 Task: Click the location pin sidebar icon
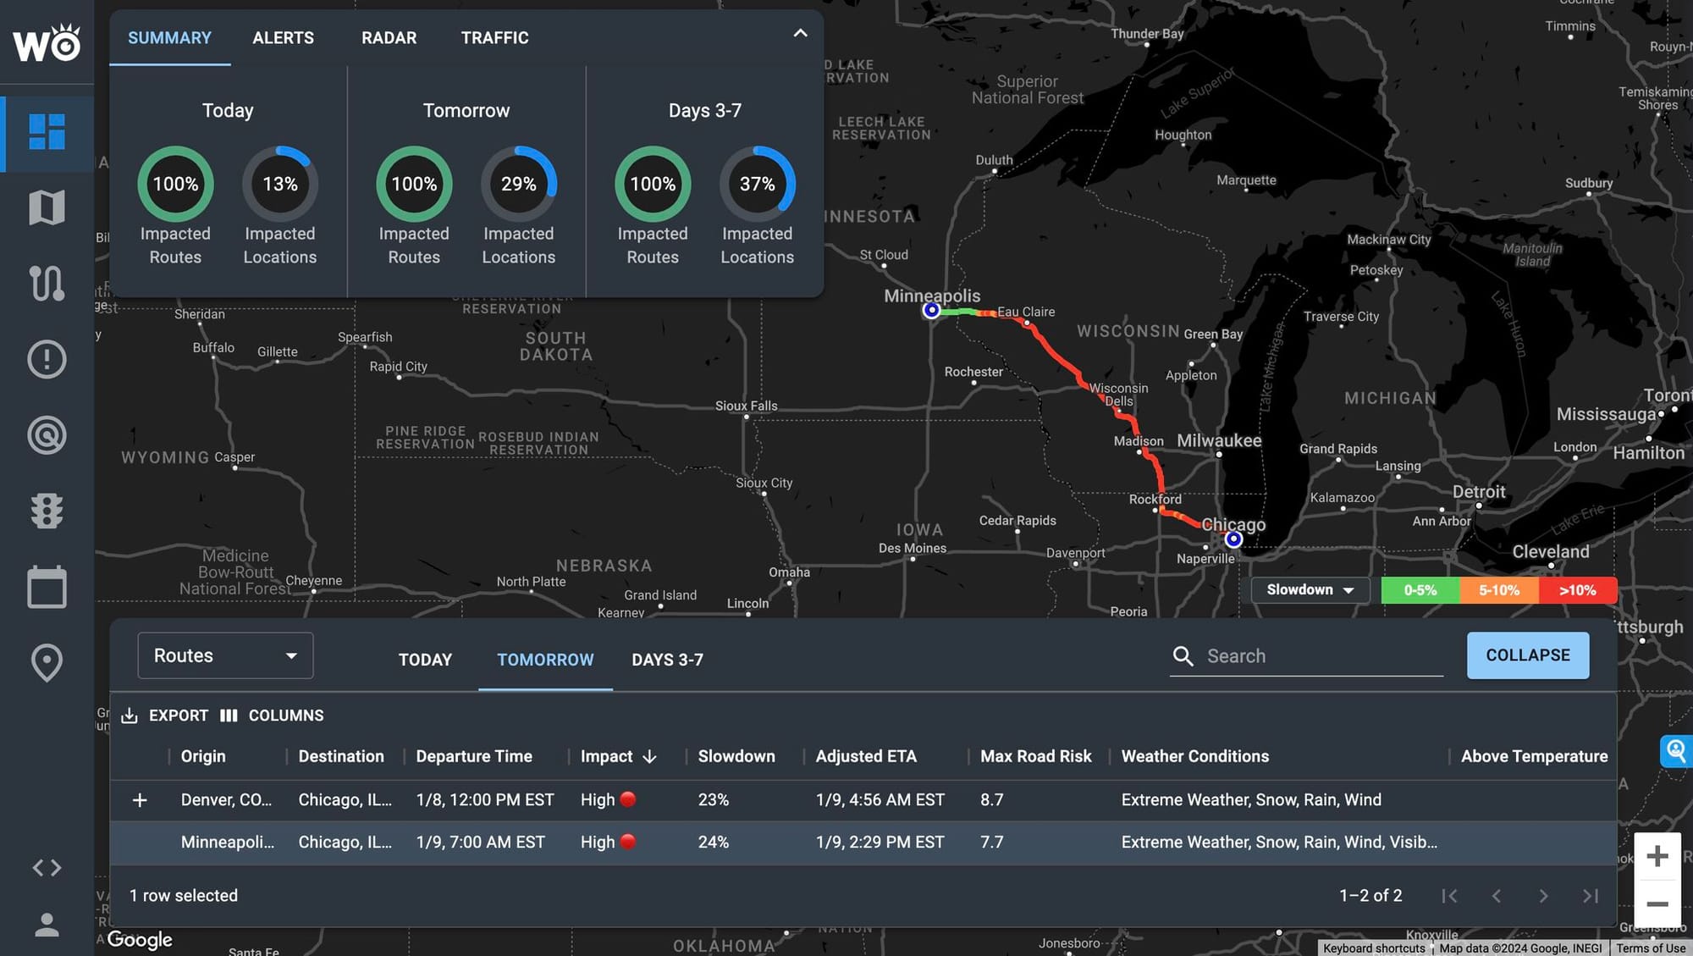tap(47, 663)
